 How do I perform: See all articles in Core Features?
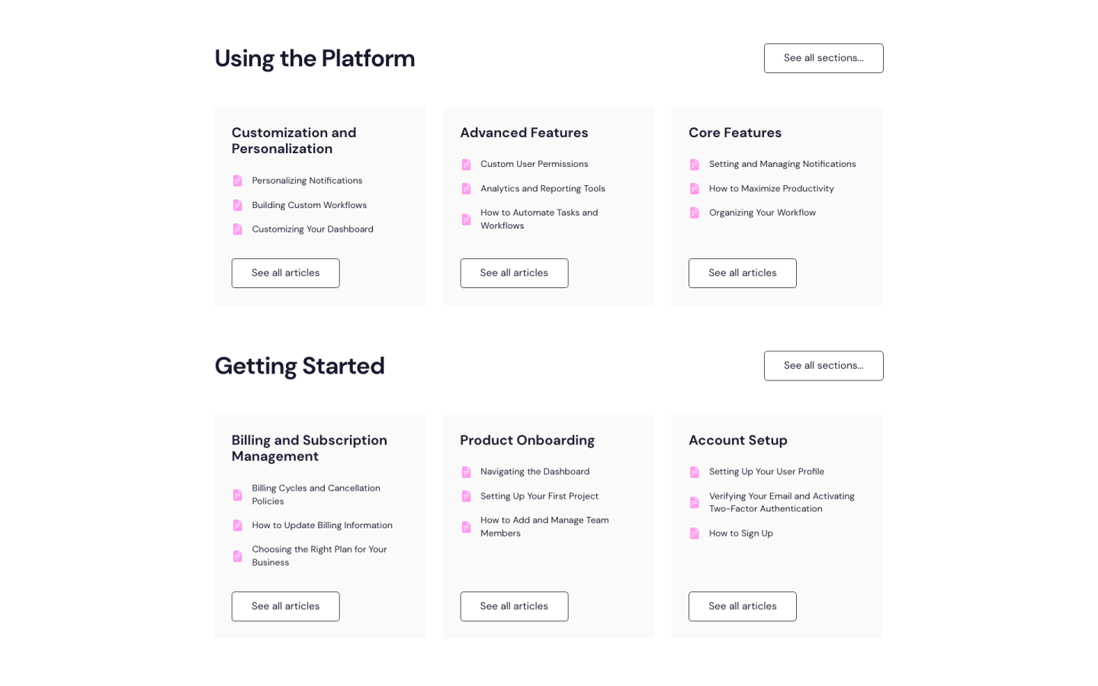[x=742, y=273]
